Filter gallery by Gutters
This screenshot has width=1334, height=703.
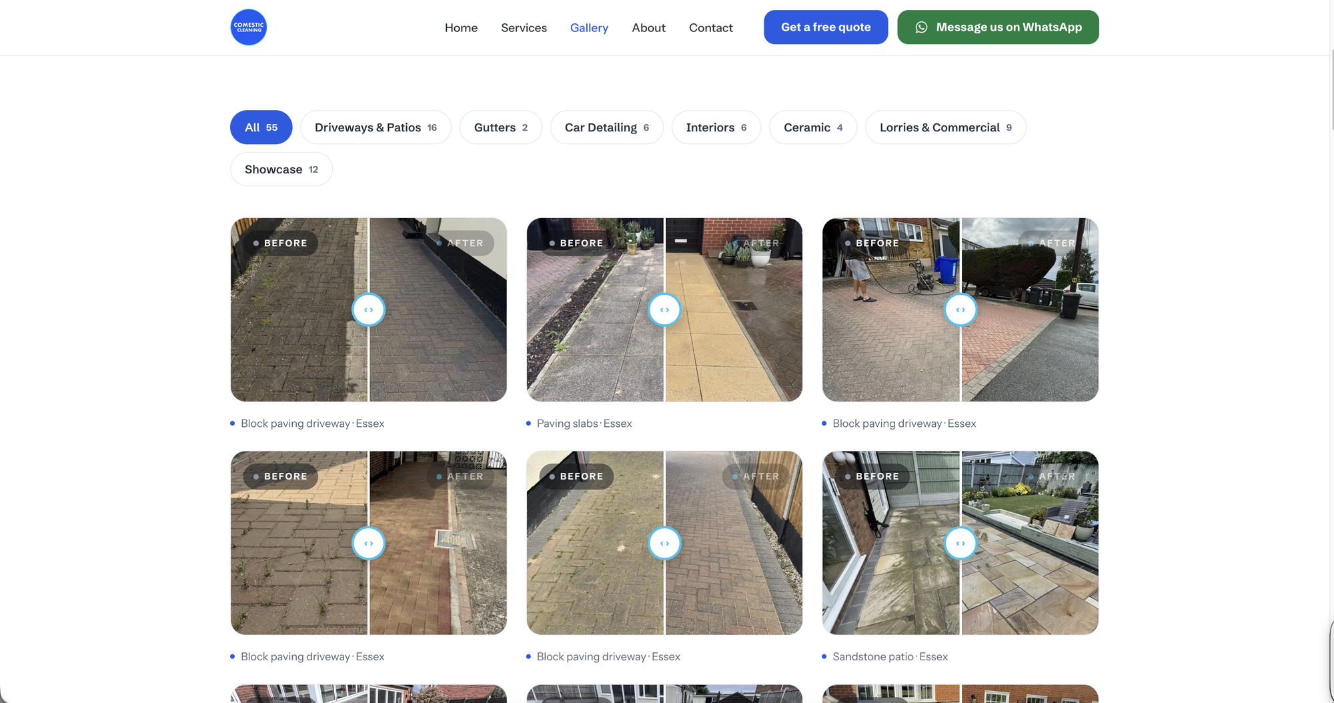click(x=501, y=127)
